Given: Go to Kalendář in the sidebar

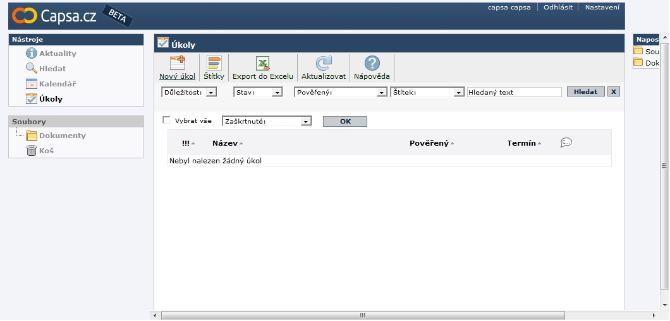Looking at the screenshot, I should [57, 84].
